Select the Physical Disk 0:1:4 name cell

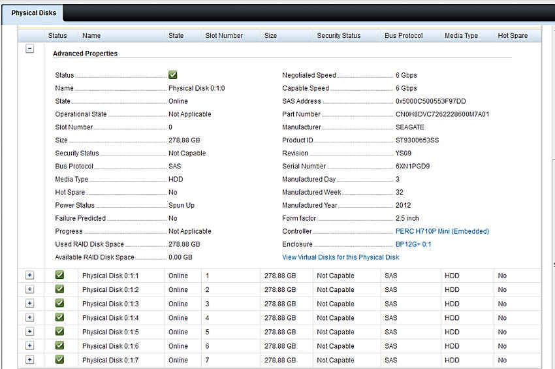click(121, 318)
